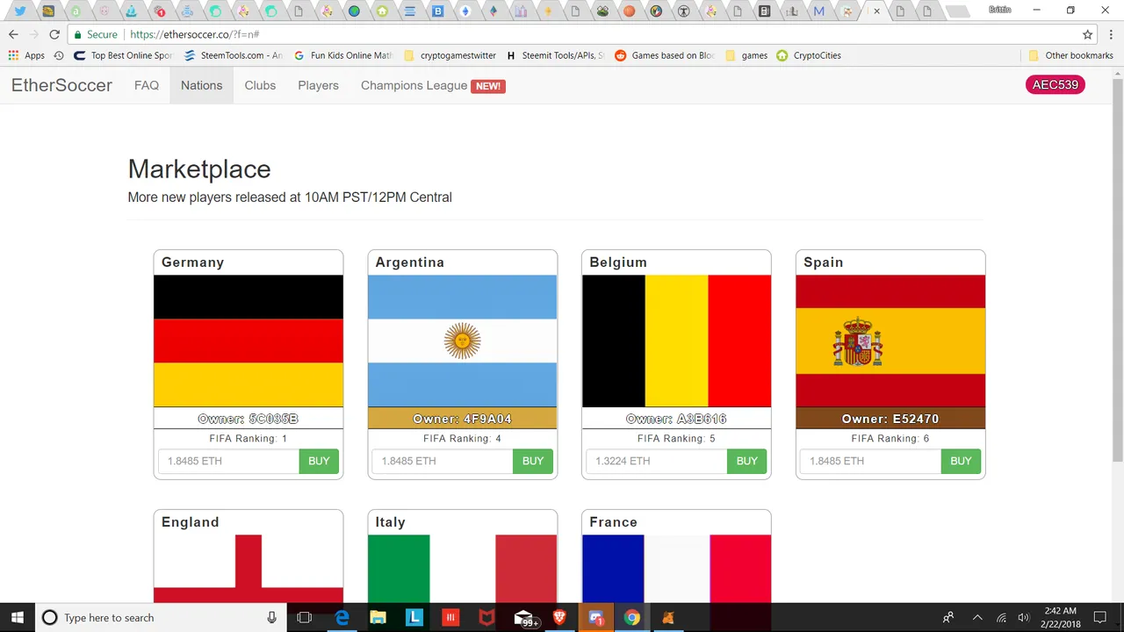This screenshot has height=632, width=1124.
Task: Click the EtherSoccer brand logo link
Action: 61,85
